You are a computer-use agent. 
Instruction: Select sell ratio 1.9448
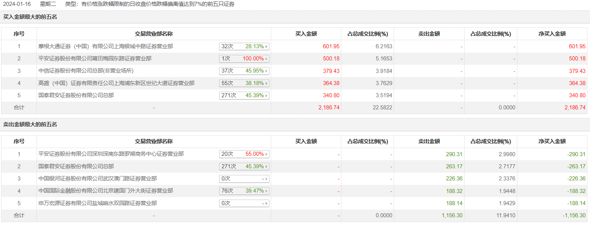[507, 191]
